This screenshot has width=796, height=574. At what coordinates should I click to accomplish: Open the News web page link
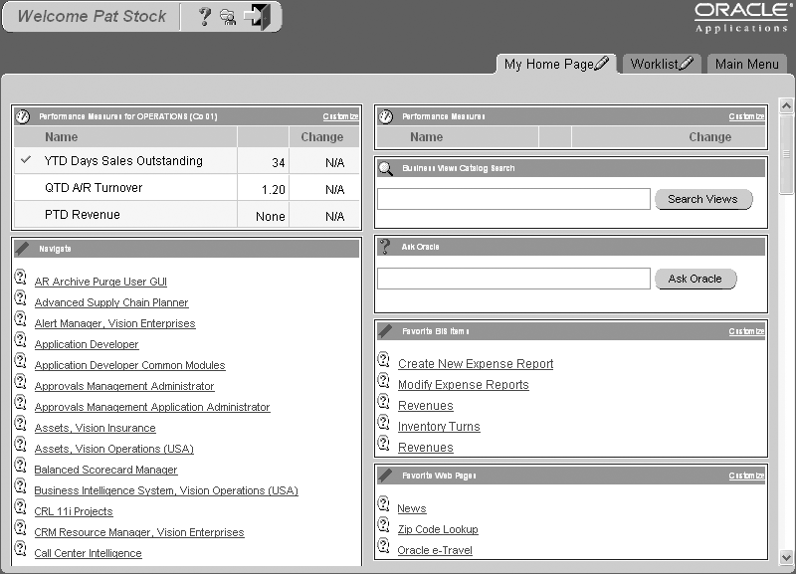coord(412,508)
